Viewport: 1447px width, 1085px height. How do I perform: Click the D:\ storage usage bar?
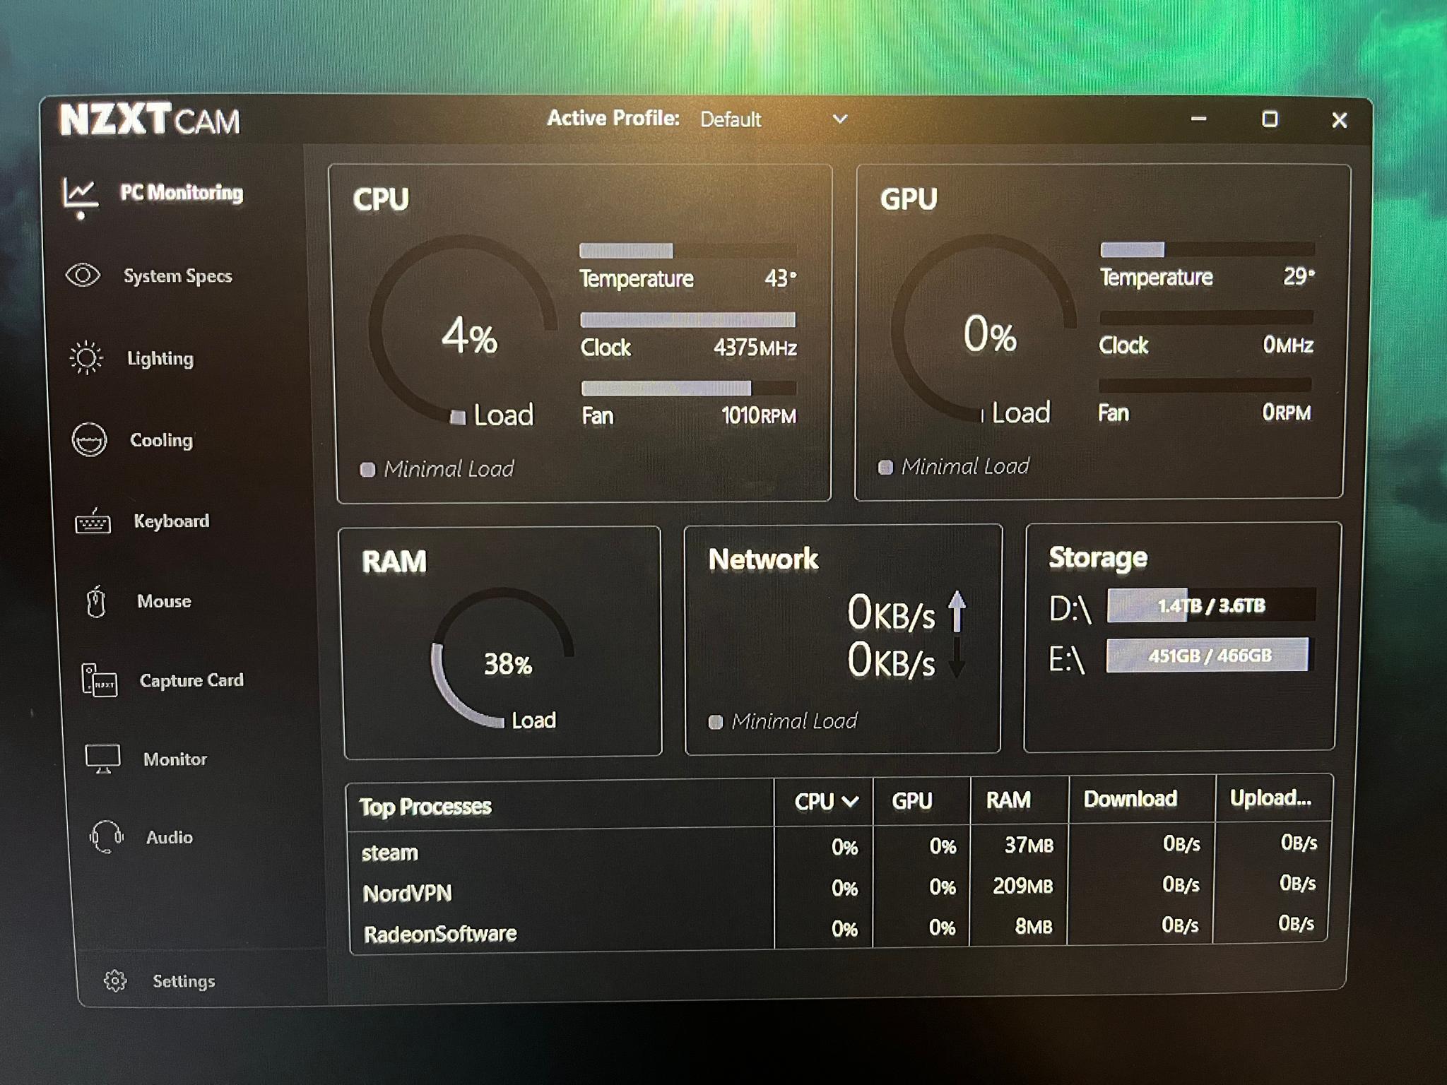1211,605
